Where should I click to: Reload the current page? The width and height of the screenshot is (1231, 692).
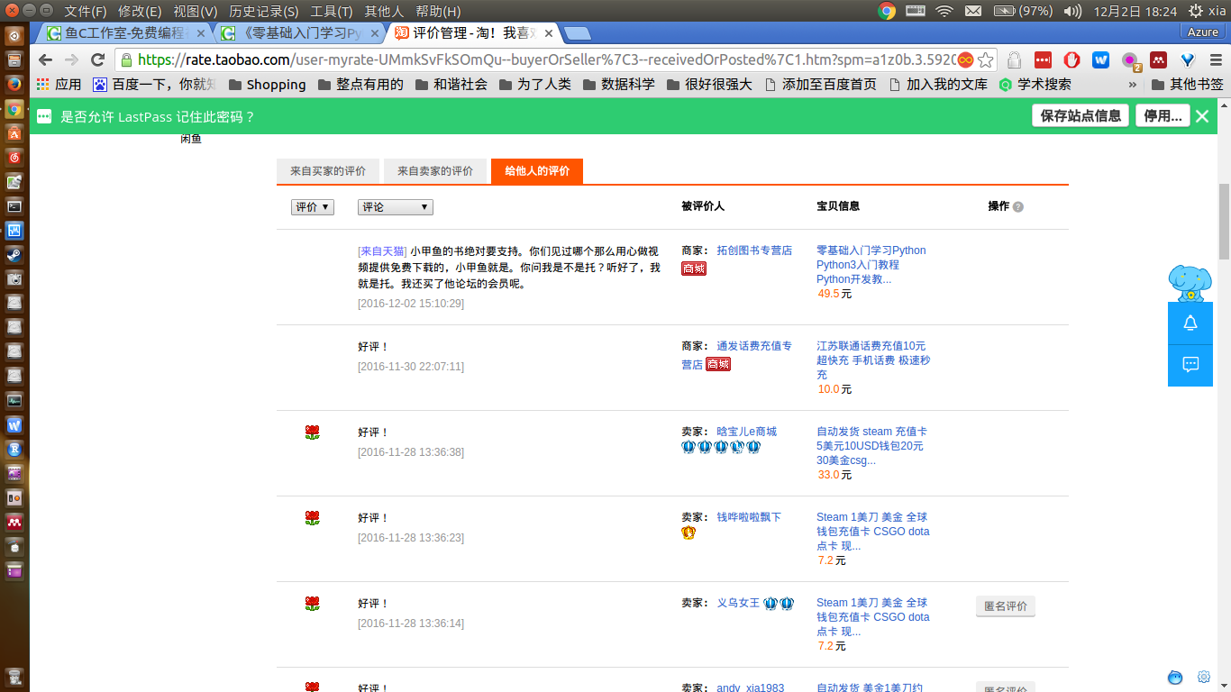97,60
